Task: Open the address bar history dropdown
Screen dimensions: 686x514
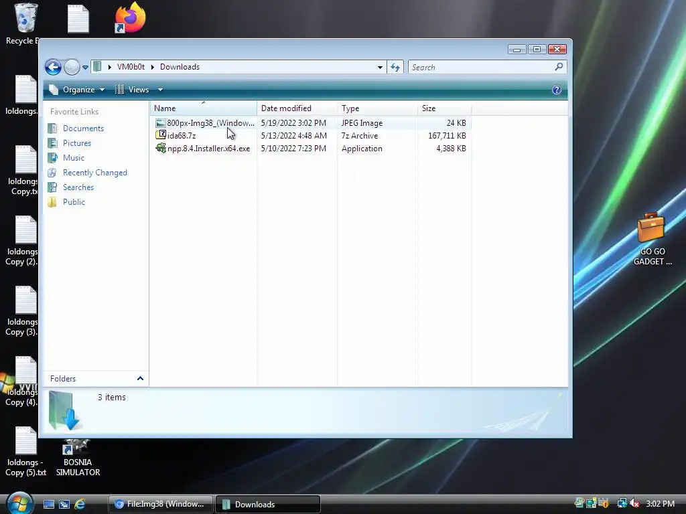Action: pos(380,68)
